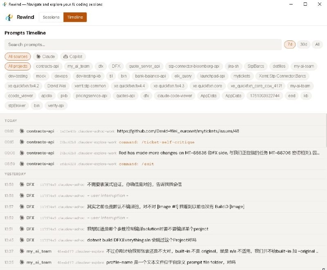Pick the xe.quickfixn.fix4.2 project chip

(x=23, y=86)
